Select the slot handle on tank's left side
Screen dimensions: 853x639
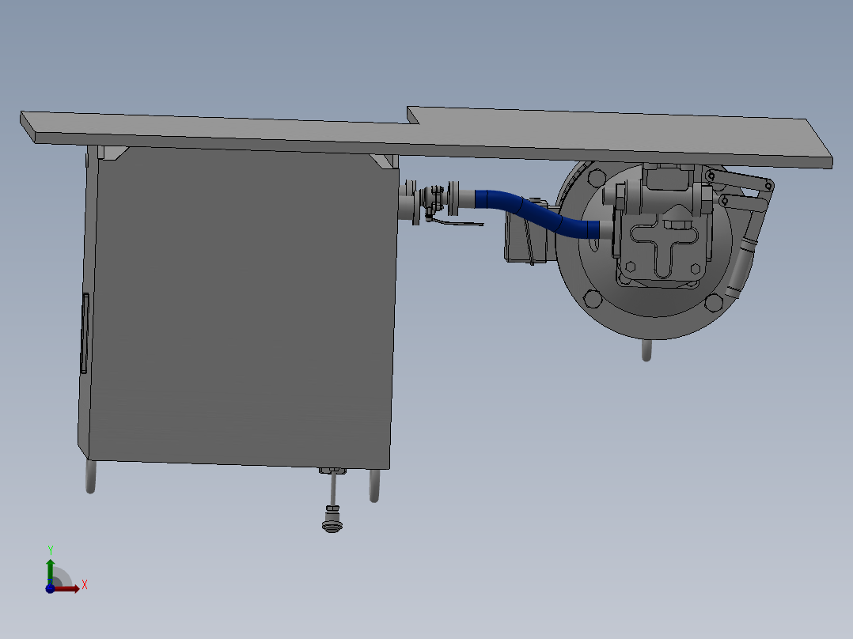click(85, 334)
